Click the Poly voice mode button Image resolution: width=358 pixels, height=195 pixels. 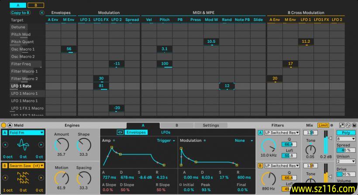(346, 133)
